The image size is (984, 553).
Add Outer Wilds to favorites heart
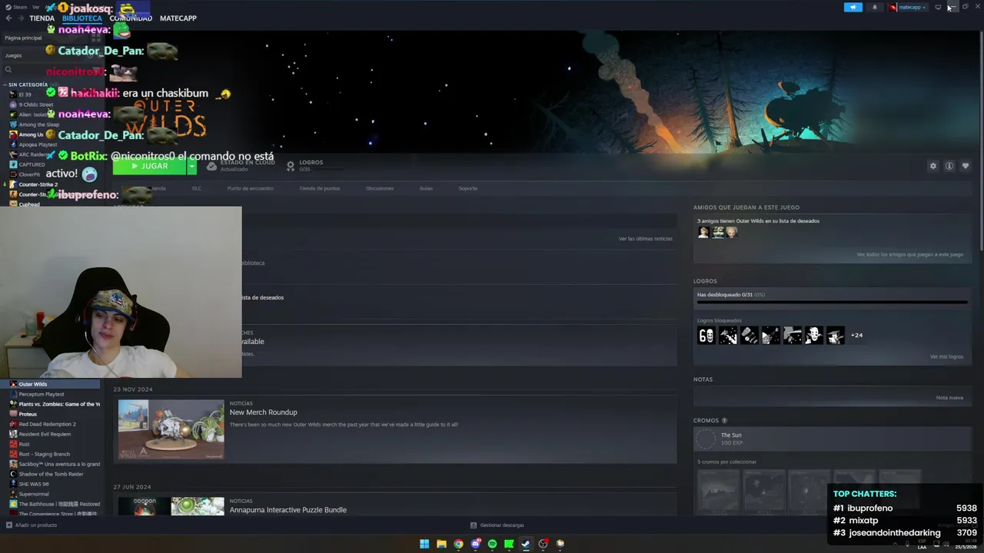(966, 166)
